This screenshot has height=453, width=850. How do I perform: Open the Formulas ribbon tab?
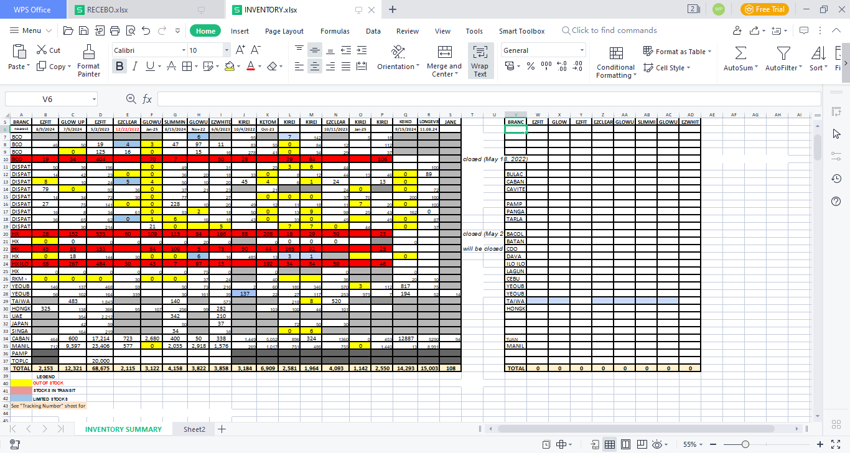(335, 31)
